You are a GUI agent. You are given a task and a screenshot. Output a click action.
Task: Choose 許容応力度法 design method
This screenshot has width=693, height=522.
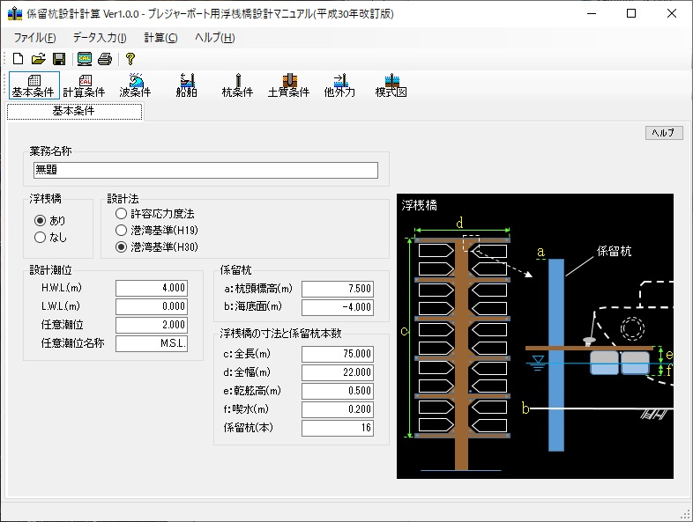121,214
